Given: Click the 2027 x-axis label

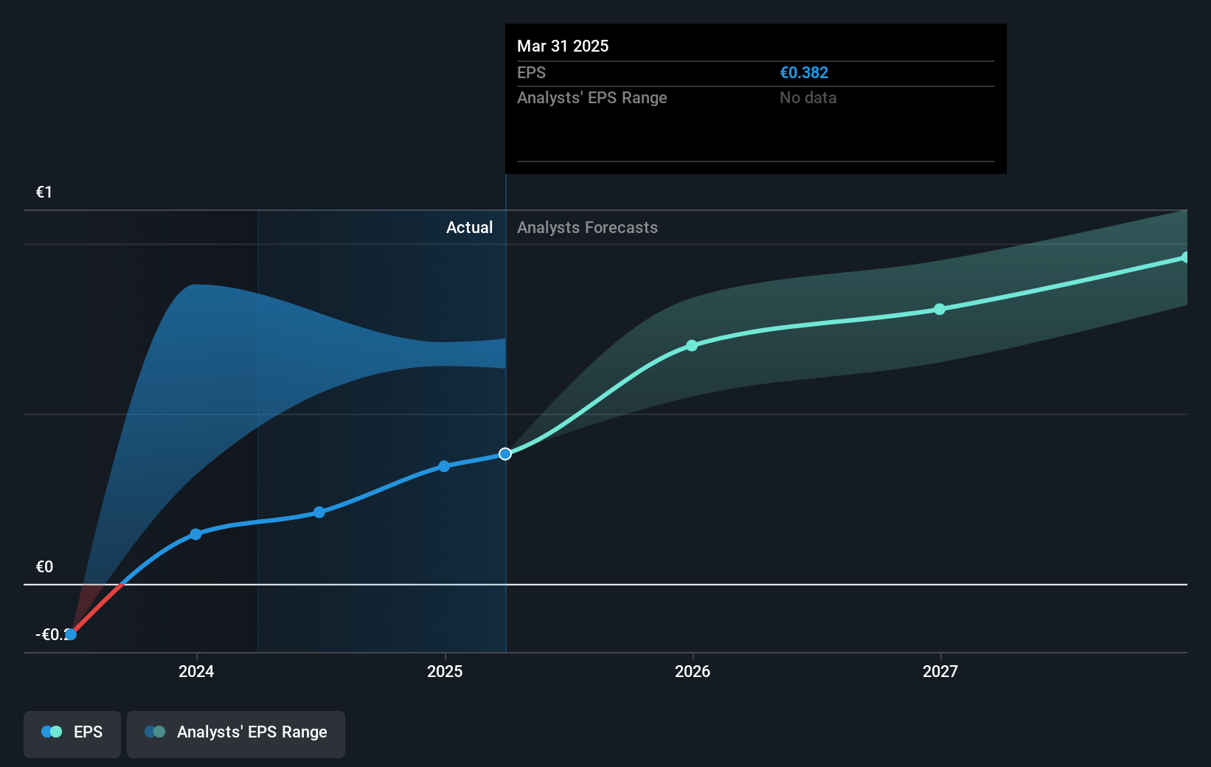Looking at the screenshot, I should point(940,671).
